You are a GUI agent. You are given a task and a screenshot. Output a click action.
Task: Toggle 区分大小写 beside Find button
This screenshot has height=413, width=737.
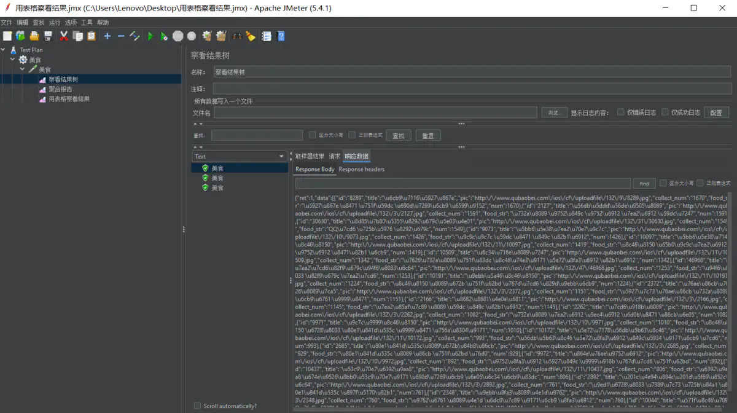[663, 183]
